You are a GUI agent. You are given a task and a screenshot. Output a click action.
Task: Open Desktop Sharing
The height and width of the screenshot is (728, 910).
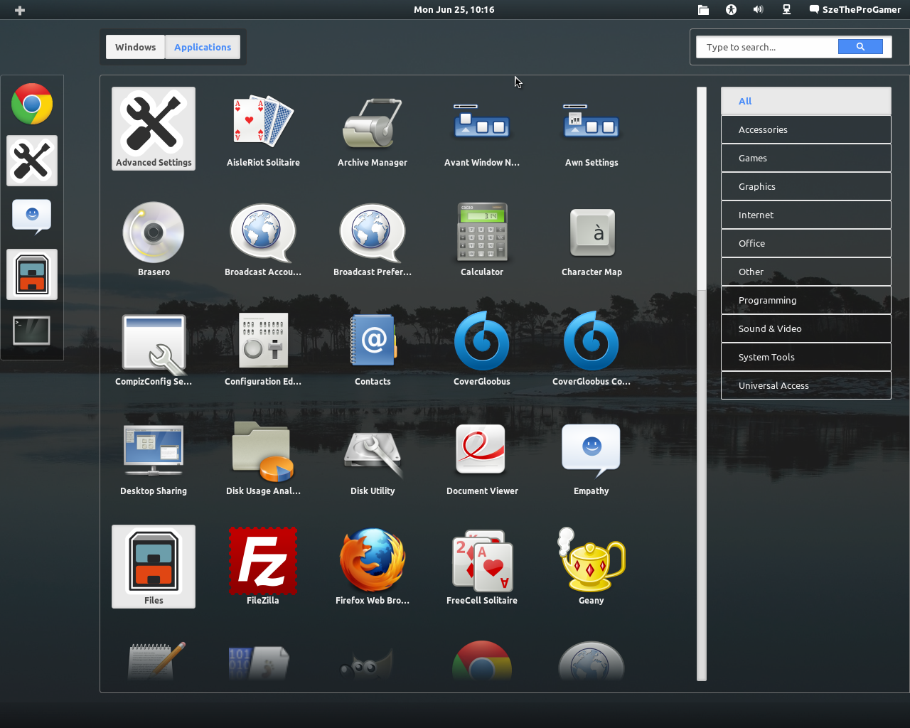154,457
